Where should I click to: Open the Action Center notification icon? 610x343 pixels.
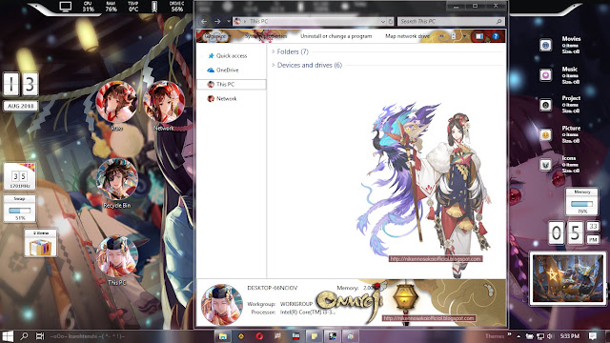(593, 336)
